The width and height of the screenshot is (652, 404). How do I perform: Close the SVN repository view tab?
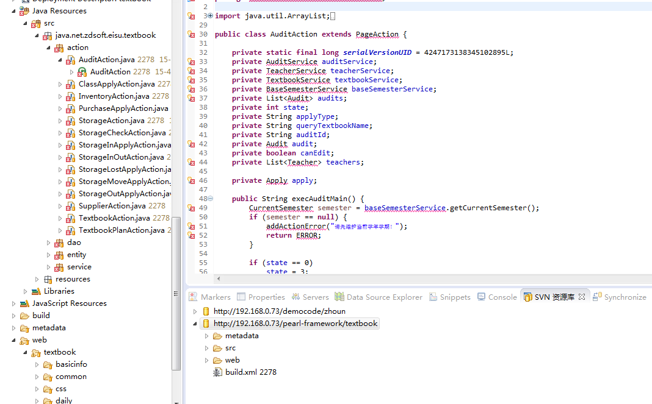pyautogui.click(x=582, y=297)
